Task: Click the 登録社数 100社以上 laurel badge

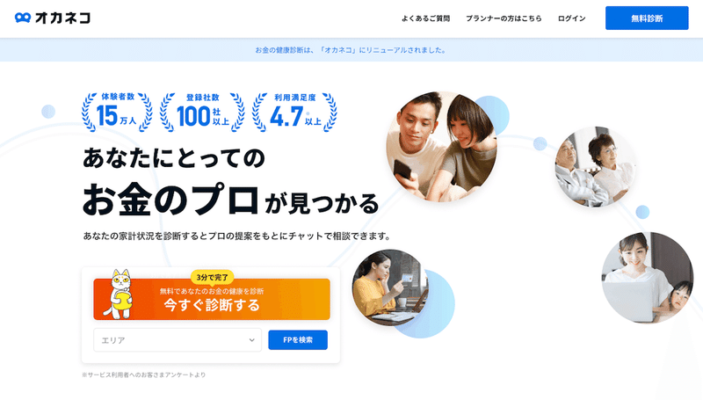Action: [x=202, y=113]
